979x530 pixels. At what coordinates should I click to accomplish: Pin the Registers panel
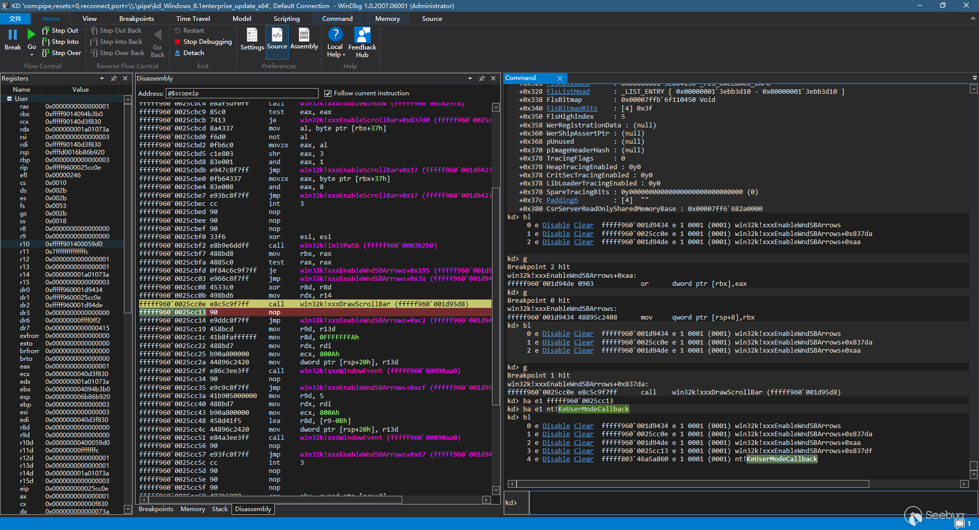pos(114,78)
